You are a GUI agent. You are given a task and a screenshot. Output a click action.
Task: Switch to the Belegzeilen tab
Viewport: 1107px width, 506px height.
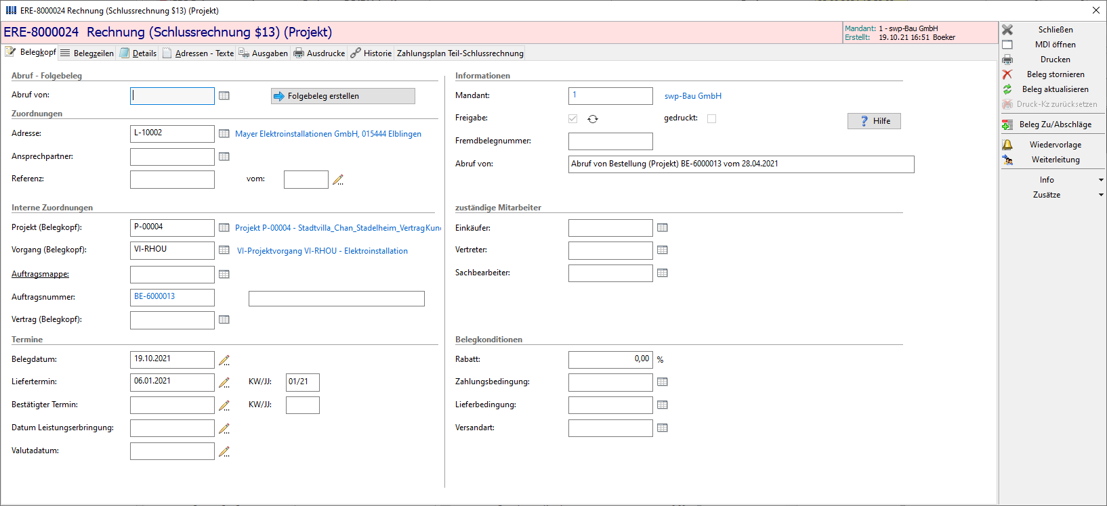click(x=87, y=53)
